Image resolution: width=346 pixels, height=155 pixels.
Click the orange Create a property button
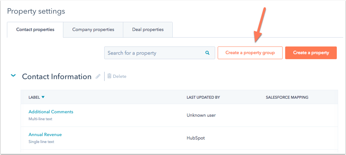311,53
